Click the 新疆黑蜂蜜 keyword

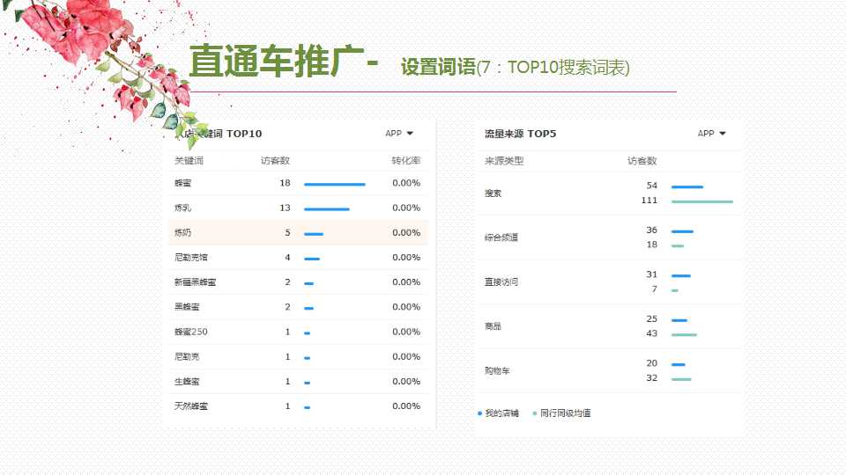195,282
